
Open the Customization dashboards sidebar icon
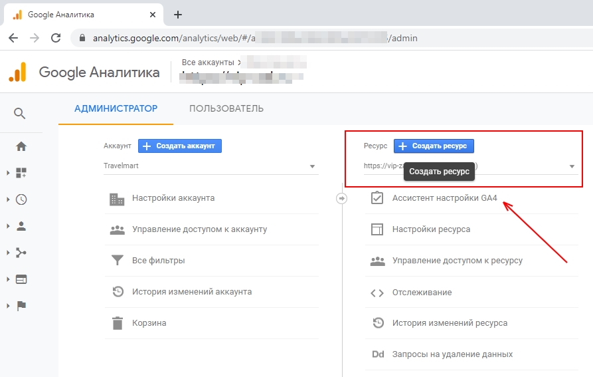(x=21, y=173)
